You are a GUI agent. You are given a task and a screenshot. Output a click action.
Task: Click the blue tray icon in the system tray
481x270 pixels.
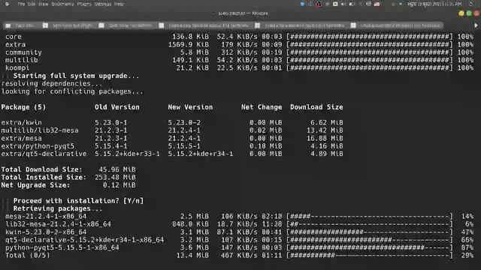click(303, 4)
